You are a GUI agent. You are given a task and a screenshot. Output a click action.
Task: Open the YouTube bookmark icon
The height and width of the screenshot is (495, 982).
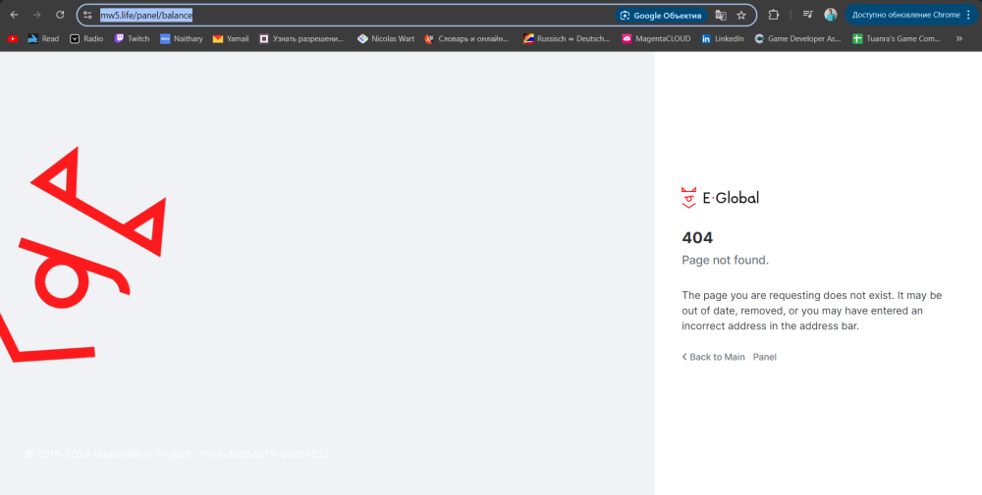click(x=13, y=38)
